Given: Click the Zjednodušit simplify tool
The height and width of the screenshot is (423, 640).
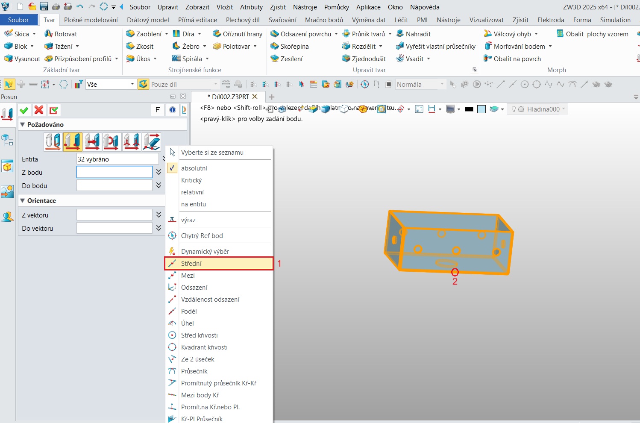Looking at the screenshot, I should pos(364,59).
